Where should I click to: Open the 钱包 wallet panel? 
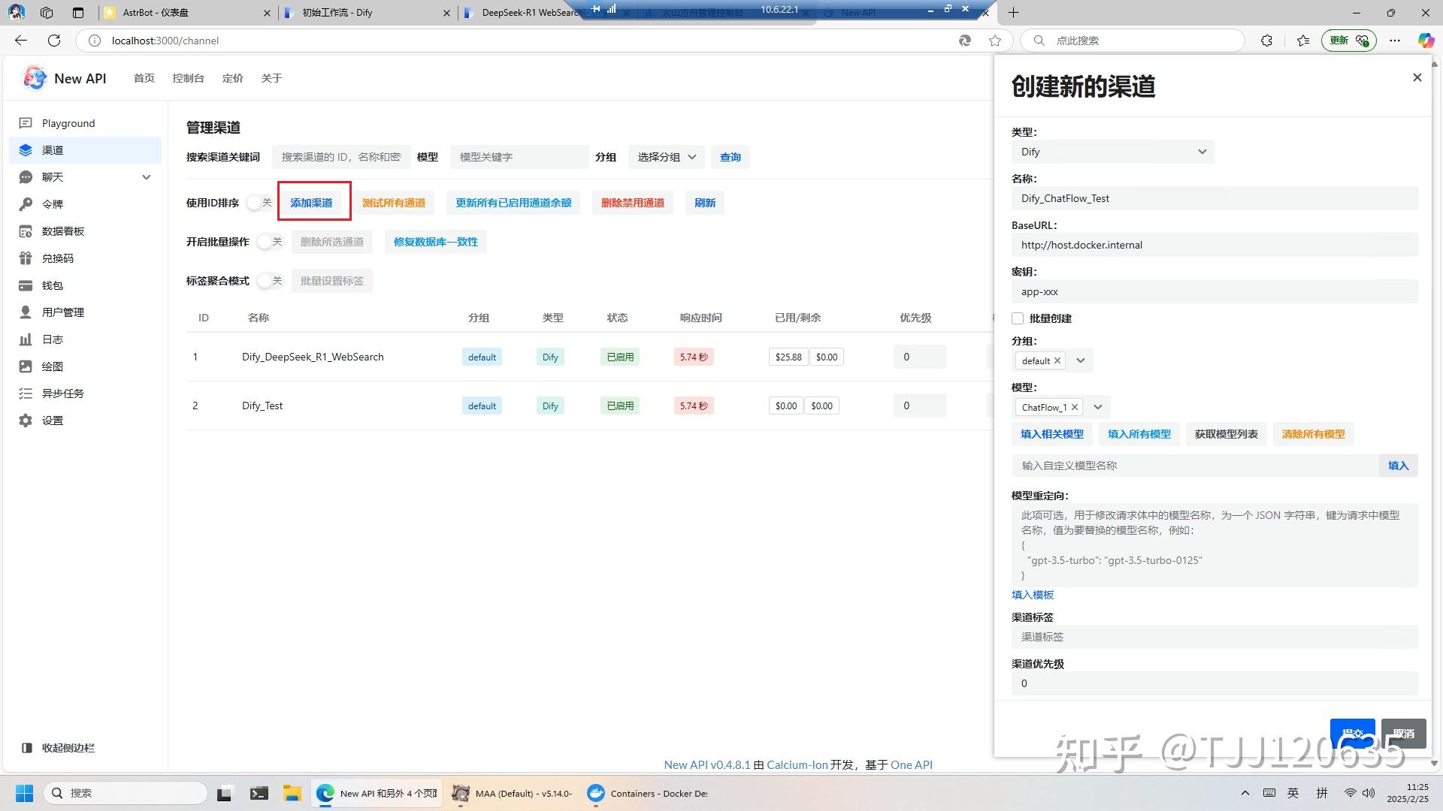point(53,285)
